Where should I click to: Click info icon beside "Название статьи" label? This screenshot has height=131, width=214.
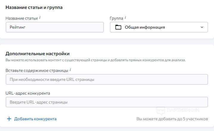40,18
